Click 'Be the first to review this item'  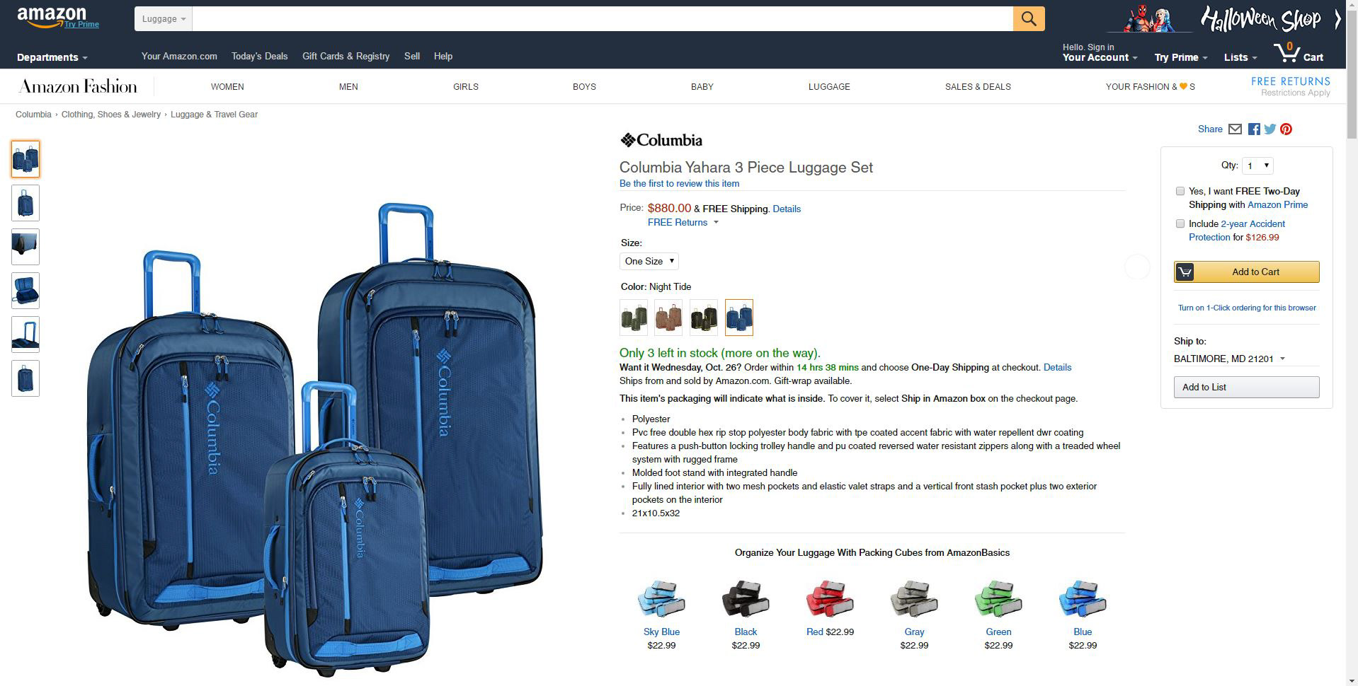point(679,183)
